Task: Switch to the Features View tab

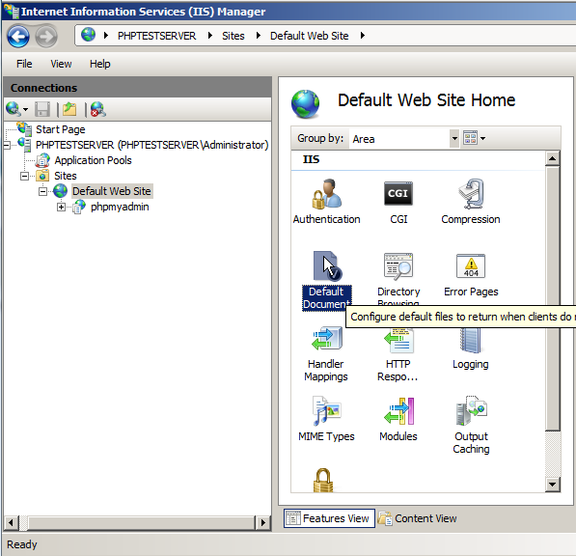Action: pos(329,518)
